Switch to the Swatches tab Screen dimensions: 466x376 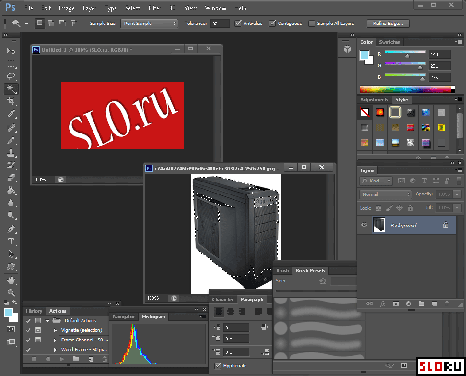click(389, 42)
